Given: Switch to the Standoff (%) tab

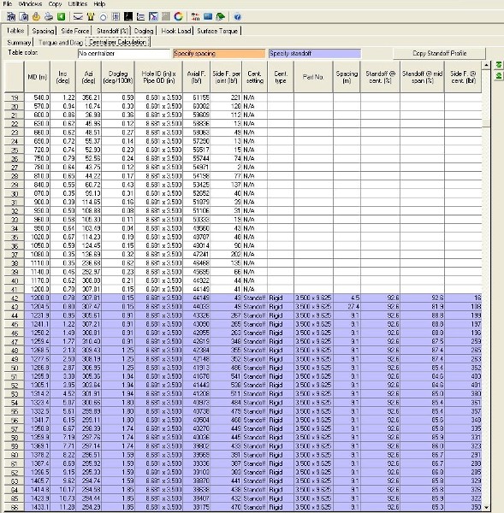Looking at the screenshot, I should 112,31.
